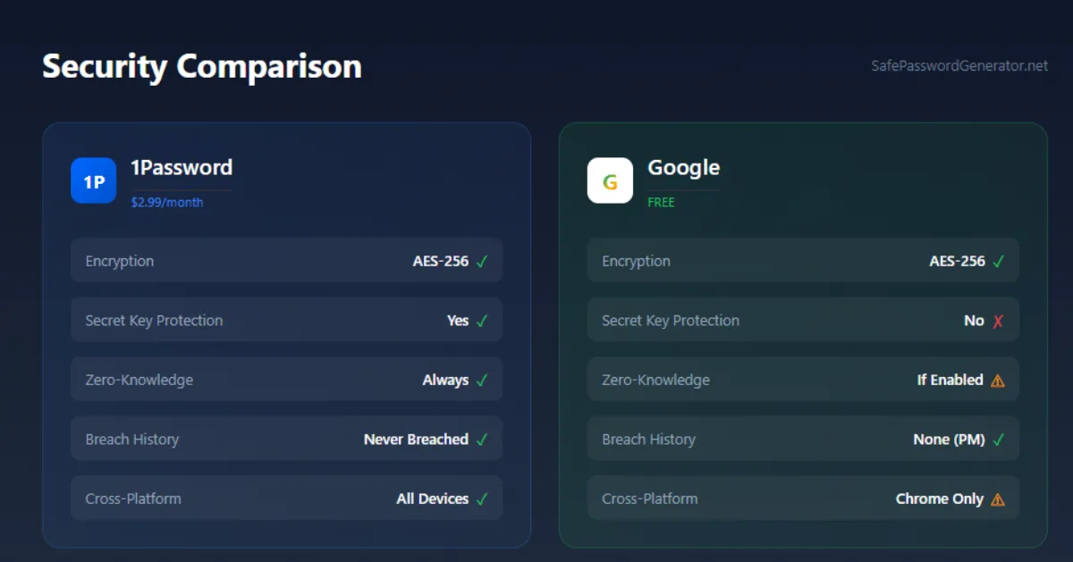Click warning triangle beside Chrome Only
The height and width of the screenshot is (562, 1073).
point(998,499)
